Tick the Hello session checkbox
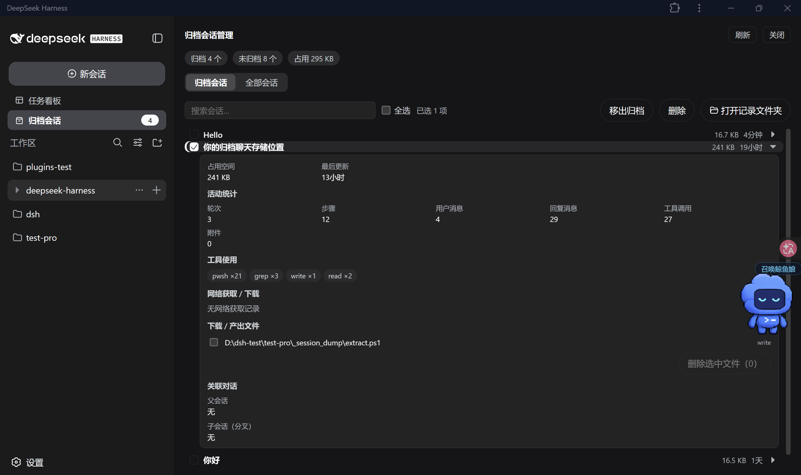 click(194, 134)
